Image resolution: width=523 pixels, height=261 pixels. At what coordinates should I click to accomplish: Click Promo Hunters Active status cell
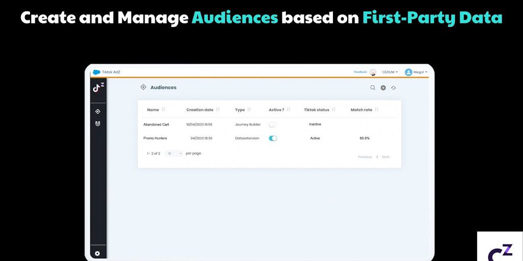(x=315, y=138)
